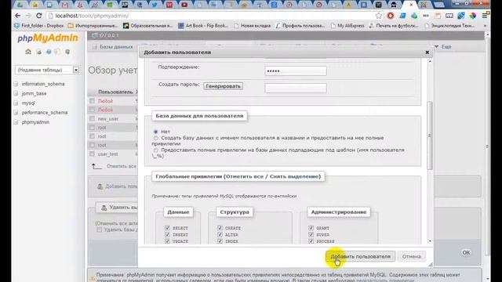Click the Добавить пользователя submit button
This screenshot has width=502, height=282.
click(361, 256)
